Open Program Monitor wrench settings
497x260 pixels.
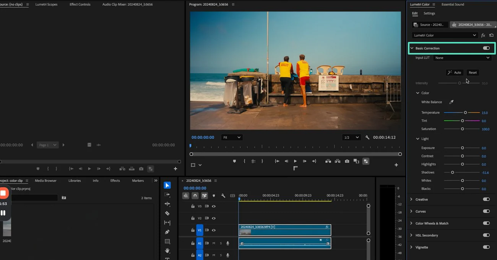367,137
